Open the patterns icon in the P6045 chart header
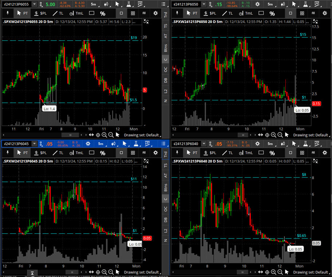 pos(147,144)
